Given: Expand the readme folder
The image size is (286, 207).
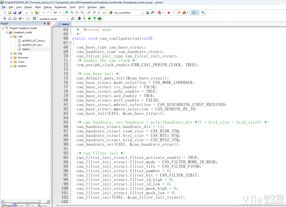Looking at the screenshot, I should tap(11, 66).
